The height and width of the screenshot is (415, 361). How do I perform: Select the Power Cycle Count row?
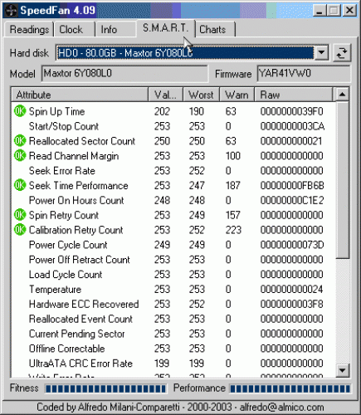tap(173, 245)
